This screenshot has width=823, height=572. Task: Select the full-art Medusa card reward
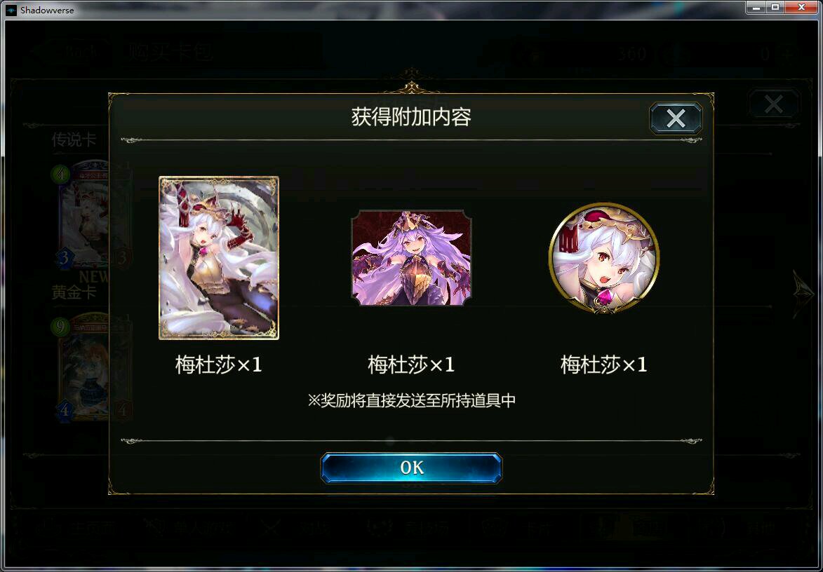(219, 258)
